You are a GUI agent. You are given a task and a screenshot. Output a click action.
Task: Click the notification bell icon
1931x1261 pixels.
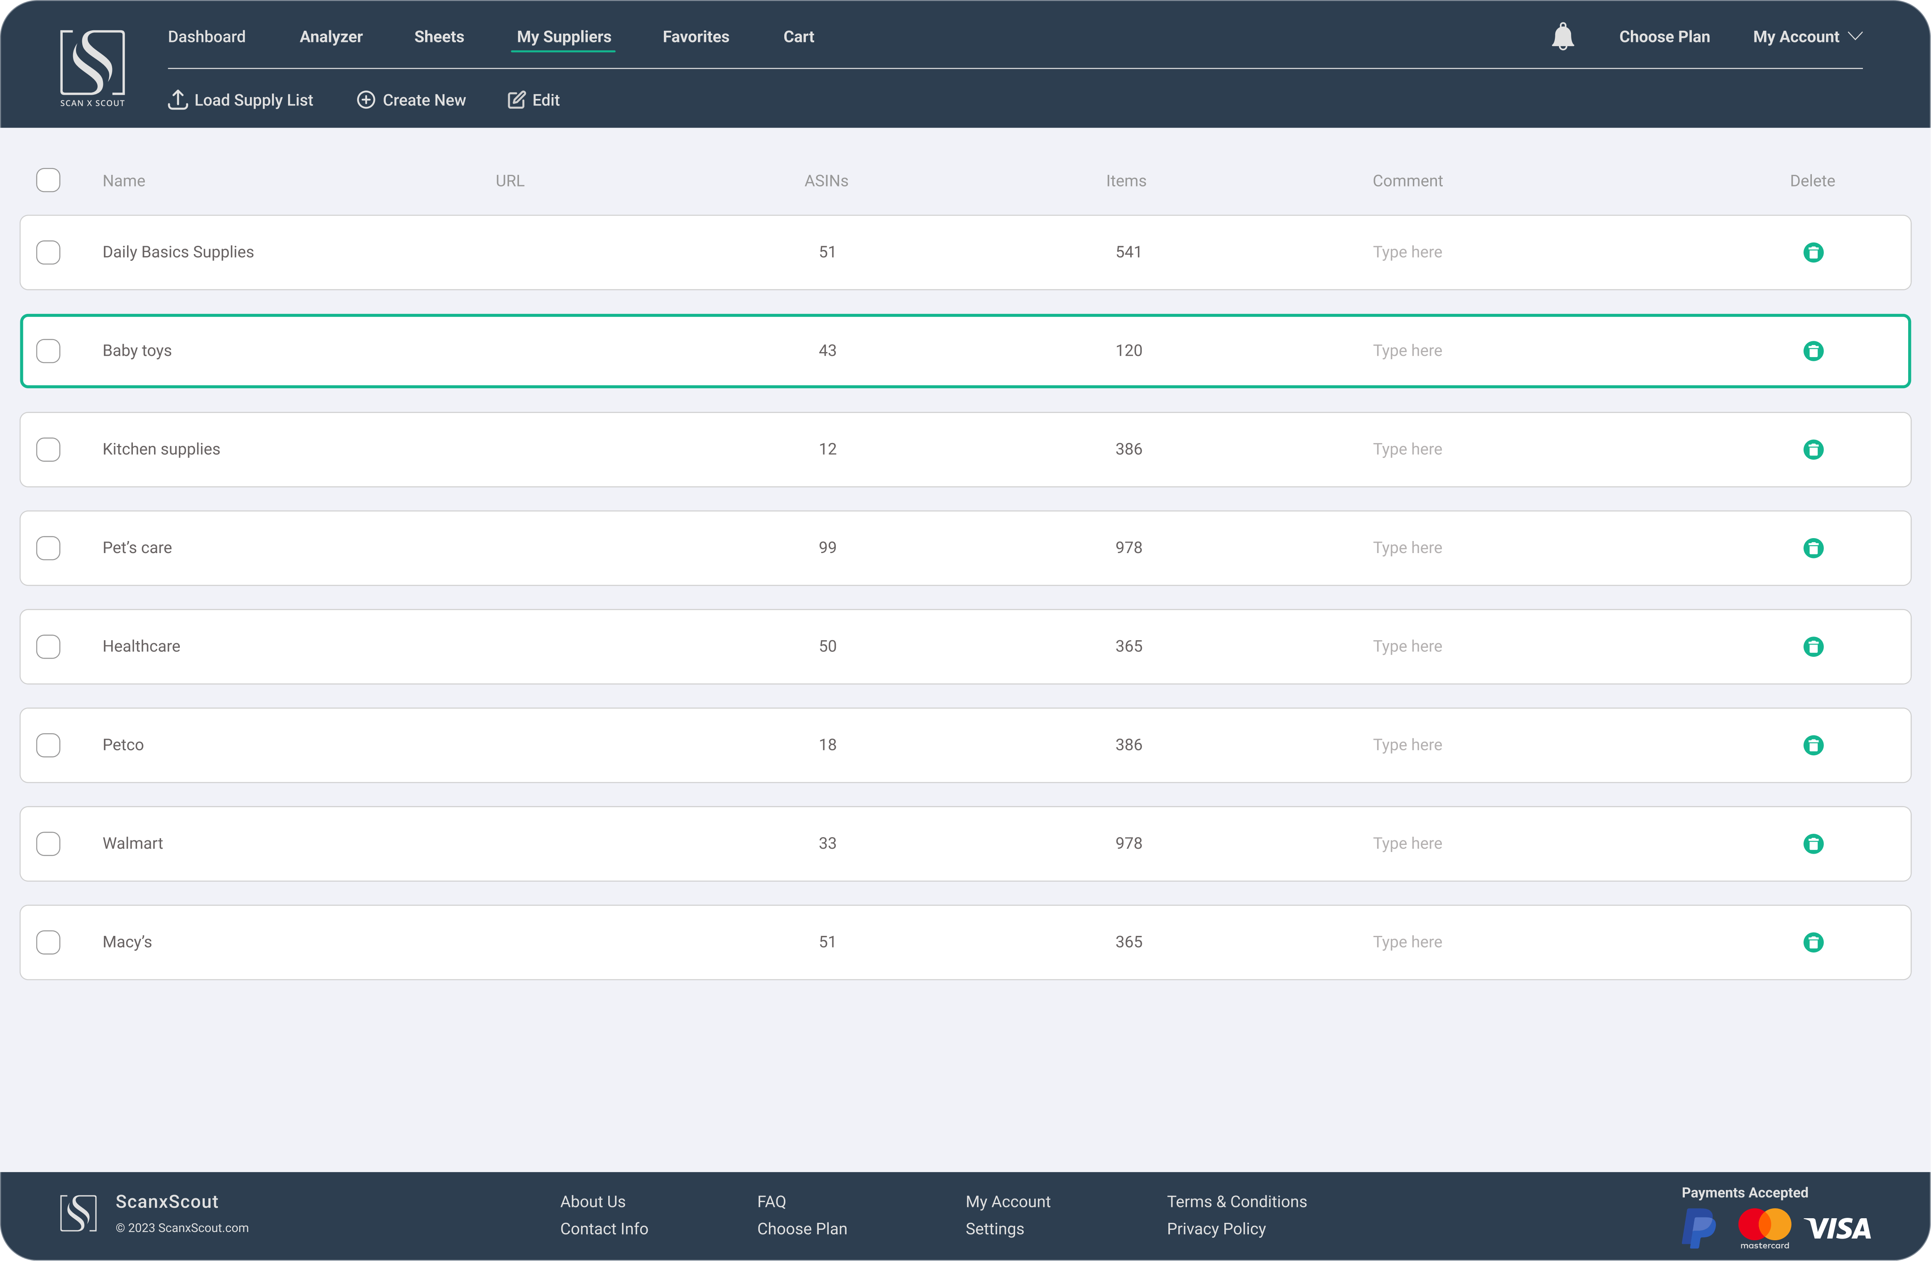tap(1563, 37)
